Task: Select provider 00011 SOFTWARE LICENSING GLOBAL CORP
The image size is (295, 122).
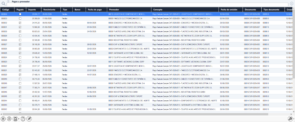Action: tap(126, 62)
